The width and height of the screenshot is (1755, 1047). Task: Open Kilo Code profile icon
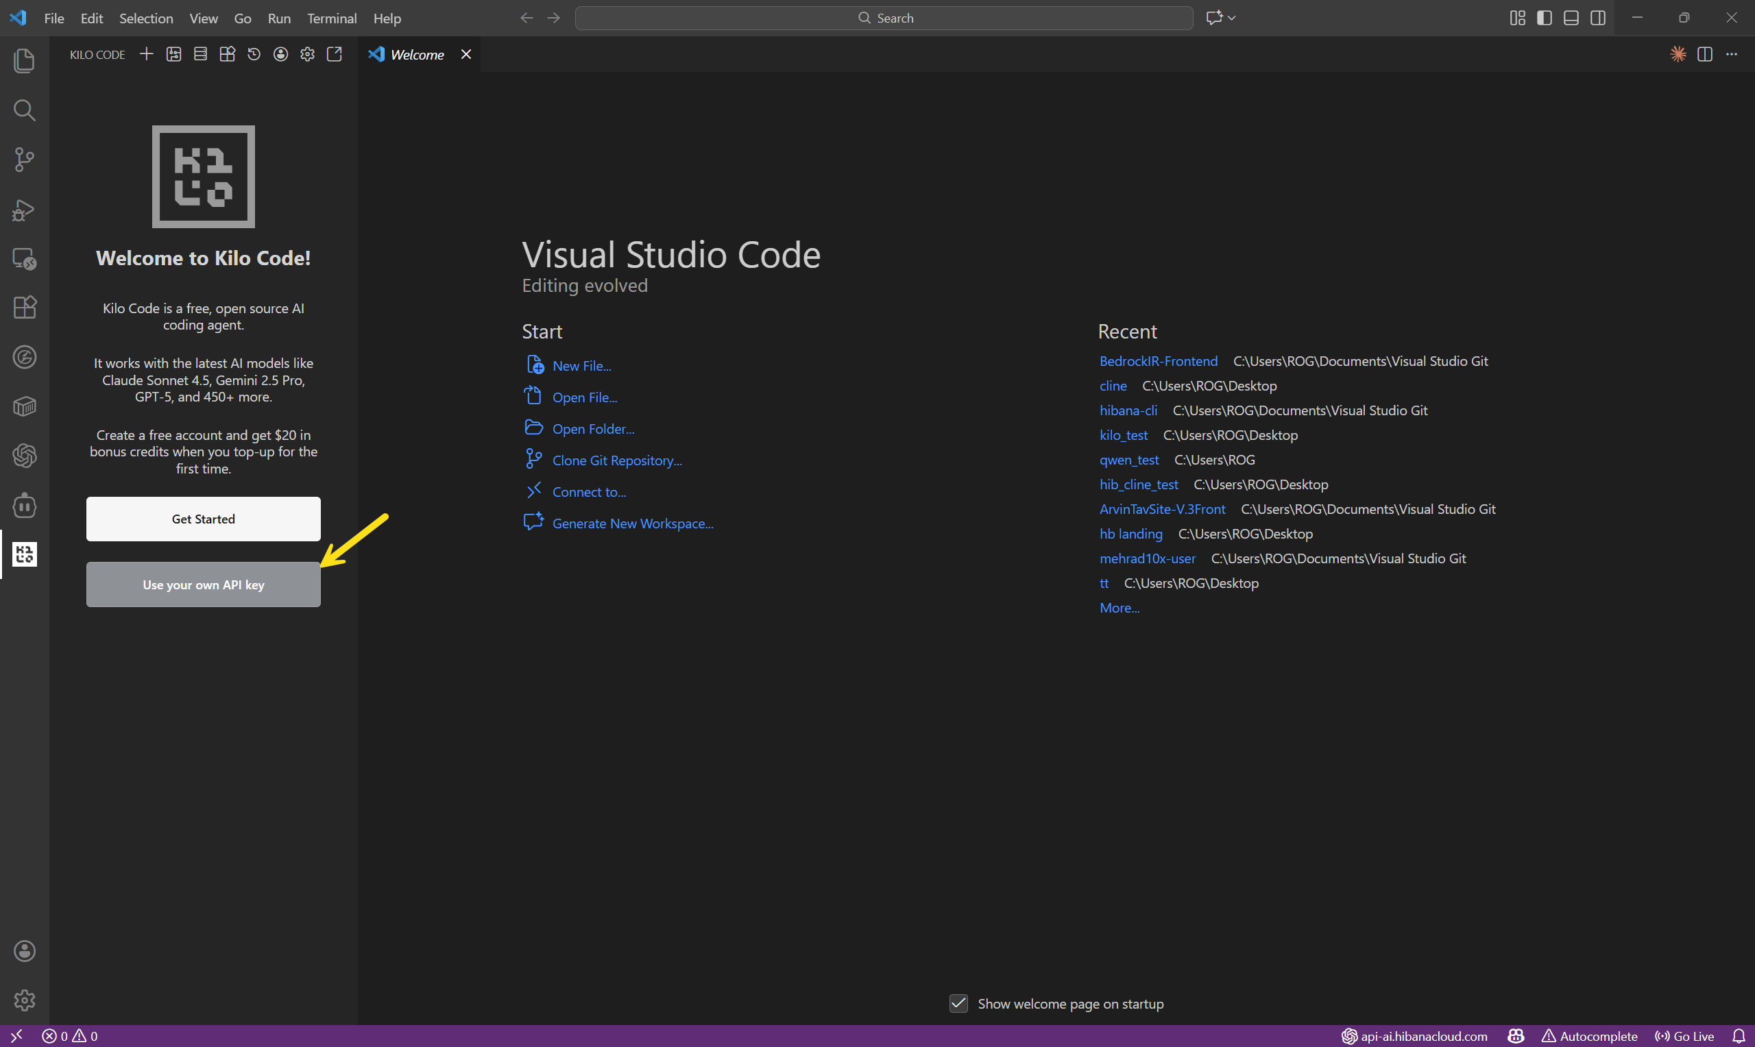pos(281,54)
